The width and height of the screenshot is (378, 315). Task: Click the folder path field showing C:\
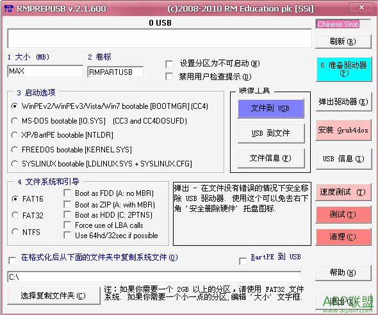154,277
